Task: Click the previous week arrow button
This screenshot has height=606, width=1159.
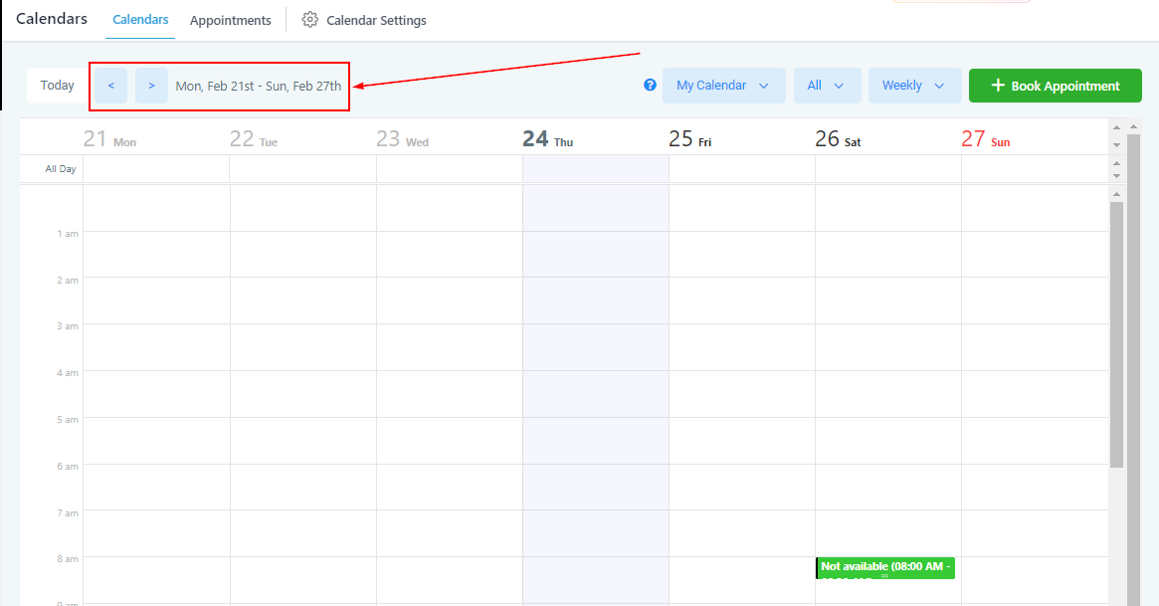Action: 110,86
